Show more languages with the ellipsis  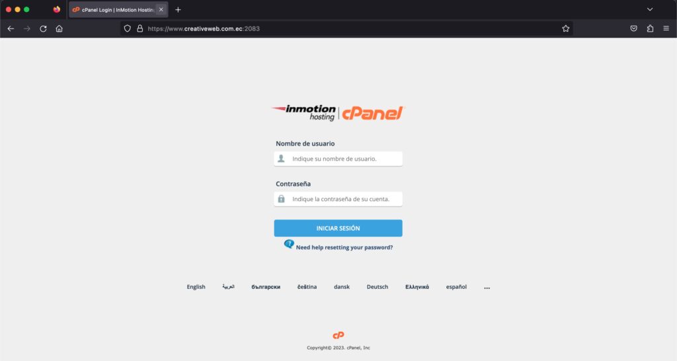pyautogui.click(x=487, y=288)
